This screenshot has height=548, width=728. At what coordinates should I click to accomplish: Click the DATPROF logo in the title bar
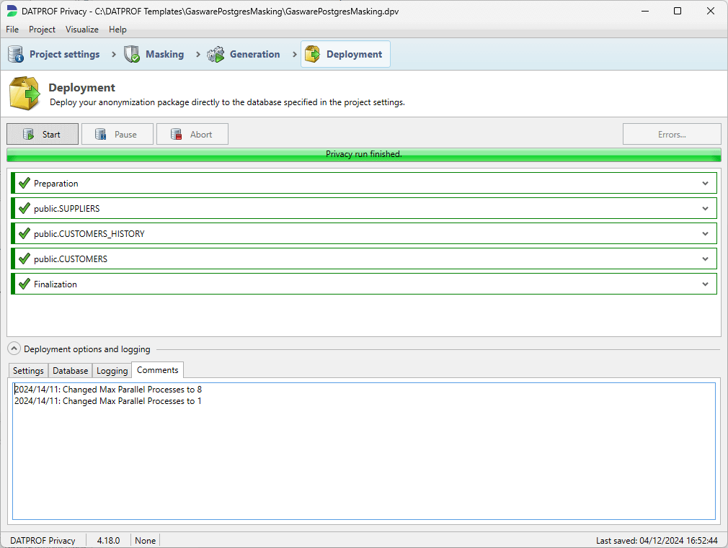[x=10, y=11]
